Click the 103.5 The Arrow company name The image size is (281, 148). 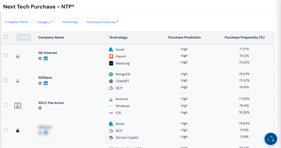(51, 103)
